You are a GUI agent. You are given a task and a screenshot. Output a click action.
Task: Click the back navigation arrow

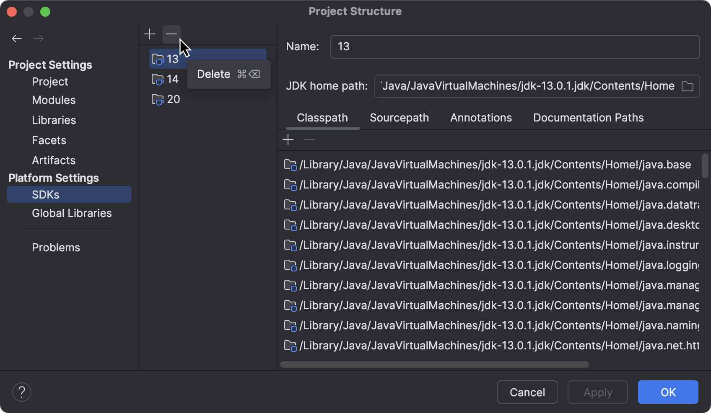17,39
